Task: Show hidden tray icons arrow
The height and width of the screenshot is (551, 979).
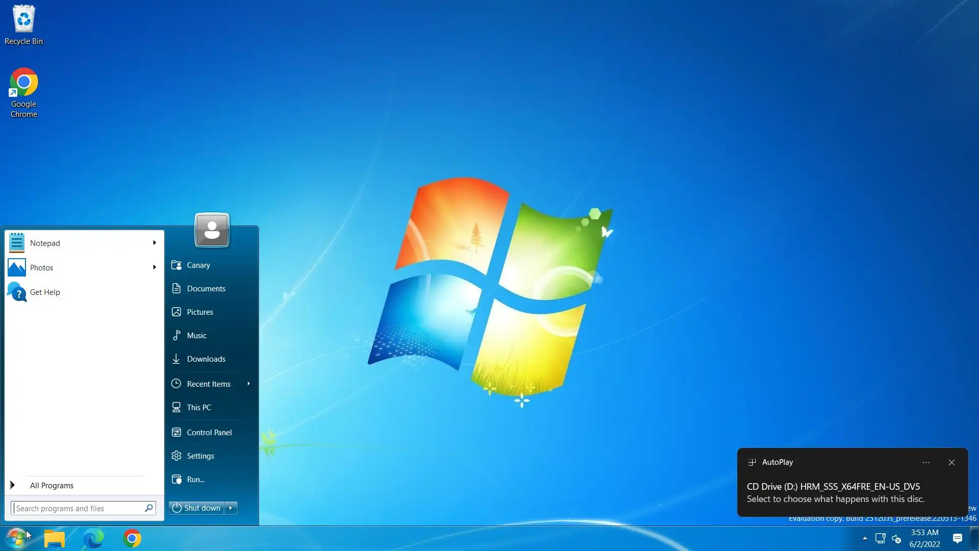Action: point(865,538)
